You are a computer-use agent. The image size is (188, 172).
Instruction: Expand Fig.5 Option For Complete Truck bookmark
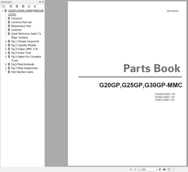click(x=6, y=57)
